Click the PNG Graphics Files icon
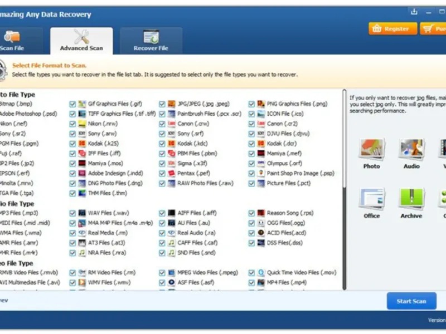446x334 pixels. click(261, 104)
